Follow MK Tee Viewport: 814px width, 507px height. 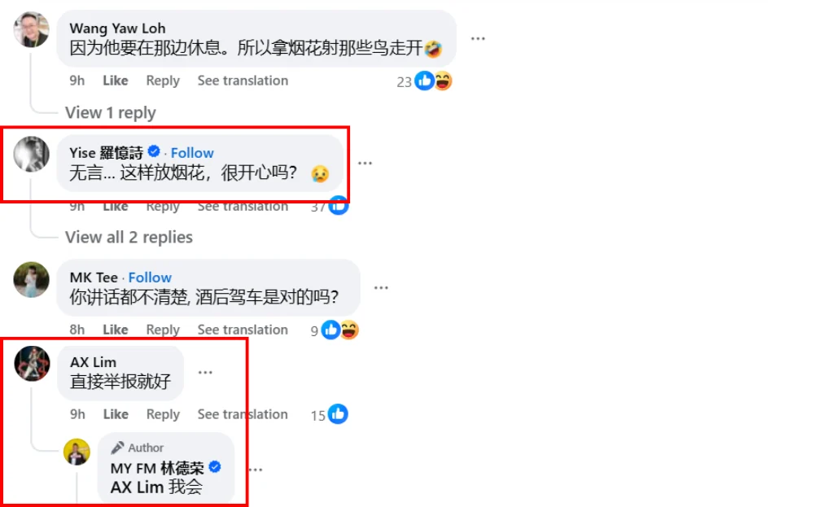tap(150, 278)
